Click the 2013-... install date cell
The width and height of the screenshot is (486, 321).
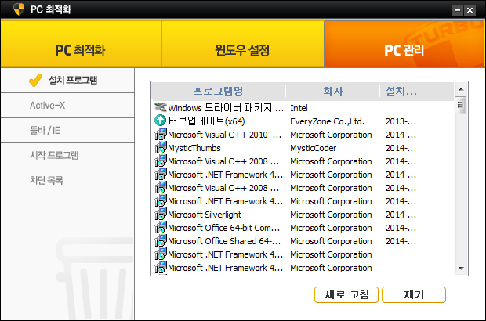pos(401,121)
